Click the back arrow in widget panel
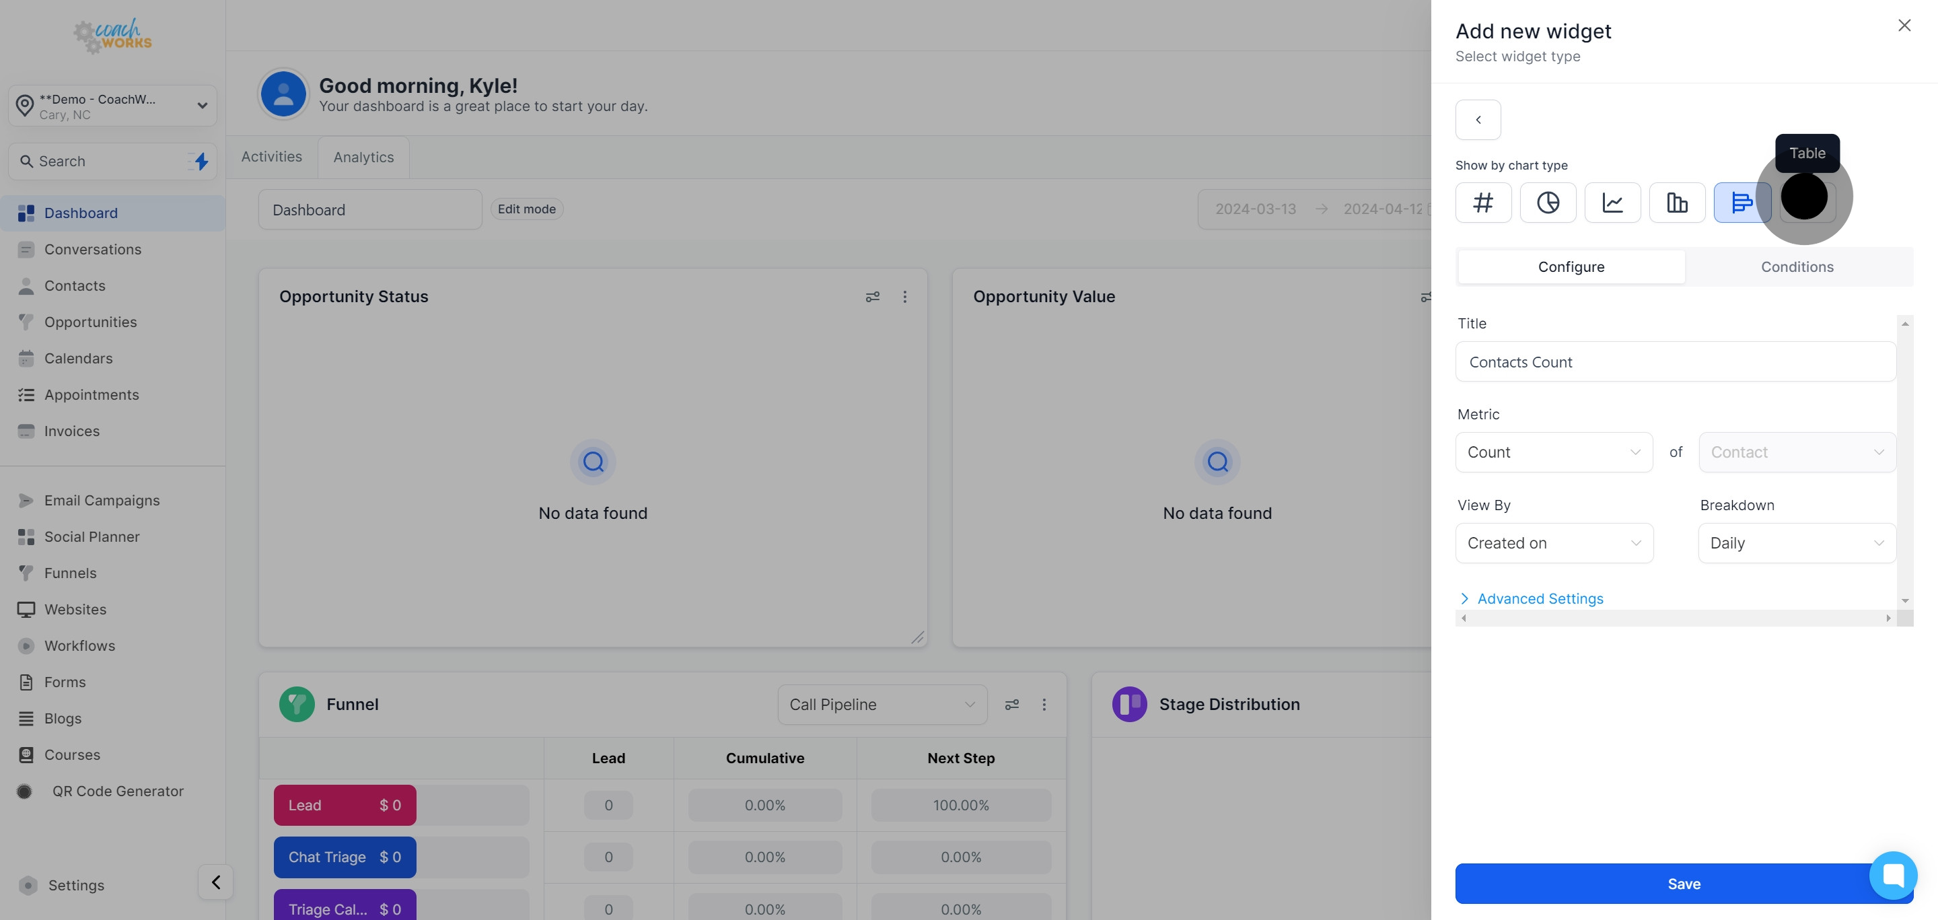The width and height of the screenshot is (1938, 920). pyautogui.click(x=1478, y=120)
